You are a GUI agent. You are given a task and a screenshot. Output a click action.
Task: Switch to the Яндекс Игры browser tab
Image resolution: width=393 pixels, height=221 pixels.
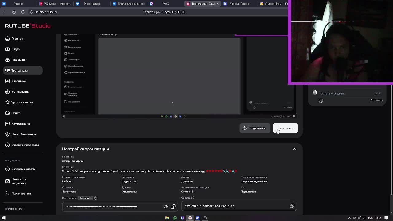click(x=273, y=4)
